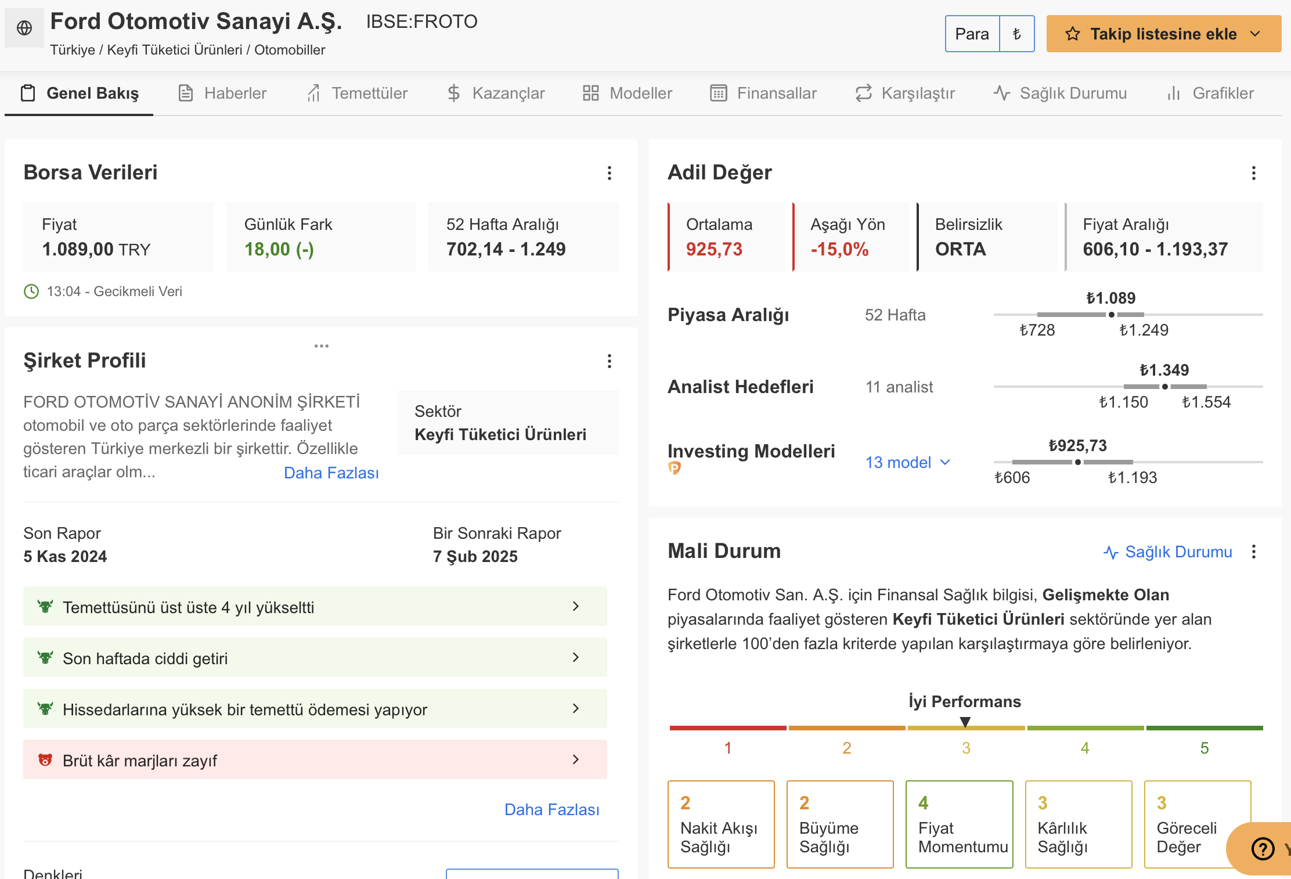Viewport: 1291px width, 879px height.
Task: Open the Takip listesine ekle dropdown arrow
Action: tap(1255, 34)
